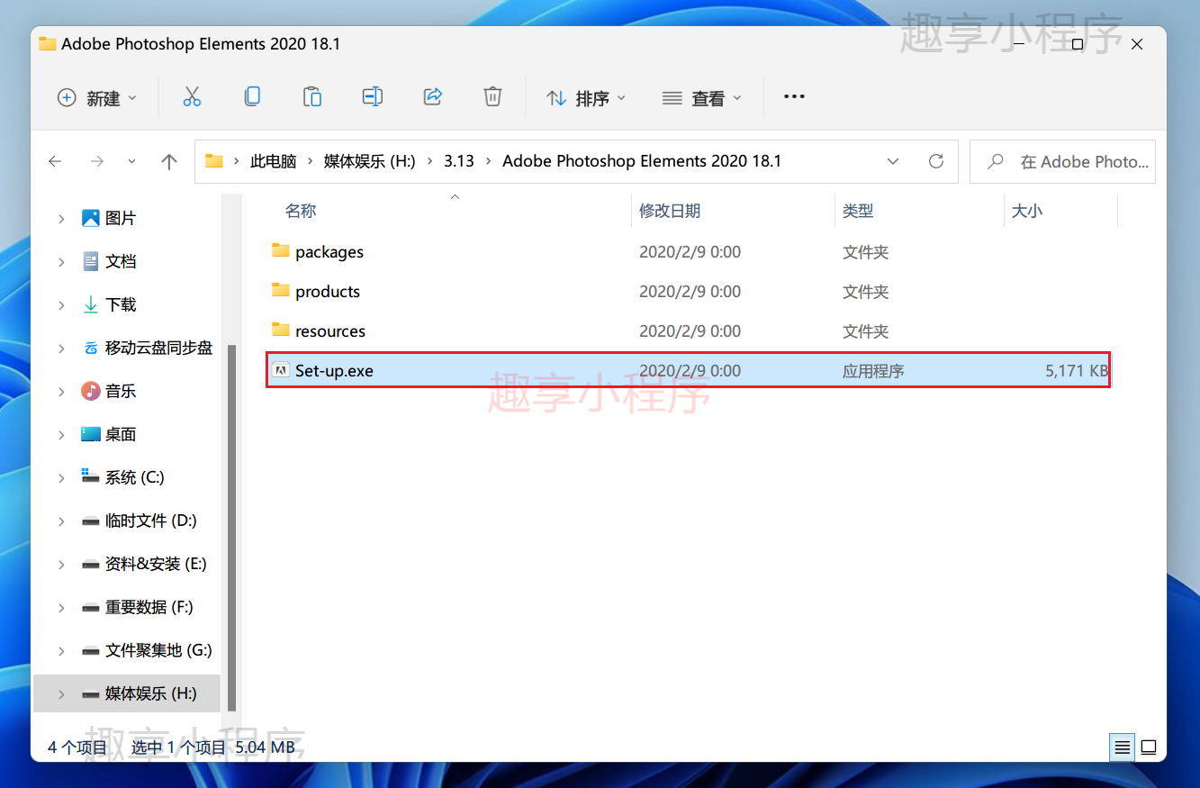Click the Paste clipboard icon

312,96
